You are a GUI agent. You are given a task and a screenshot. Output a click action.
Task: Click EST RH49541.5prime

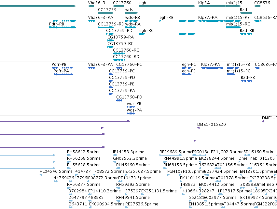(x=133, y=198)
